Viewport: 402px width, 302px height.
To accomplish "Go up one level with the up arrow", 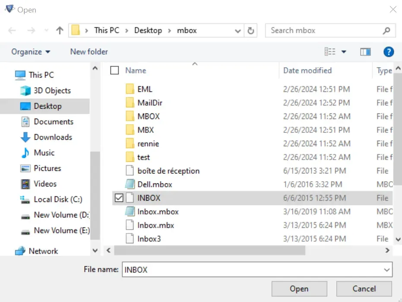I will (59, 30).
